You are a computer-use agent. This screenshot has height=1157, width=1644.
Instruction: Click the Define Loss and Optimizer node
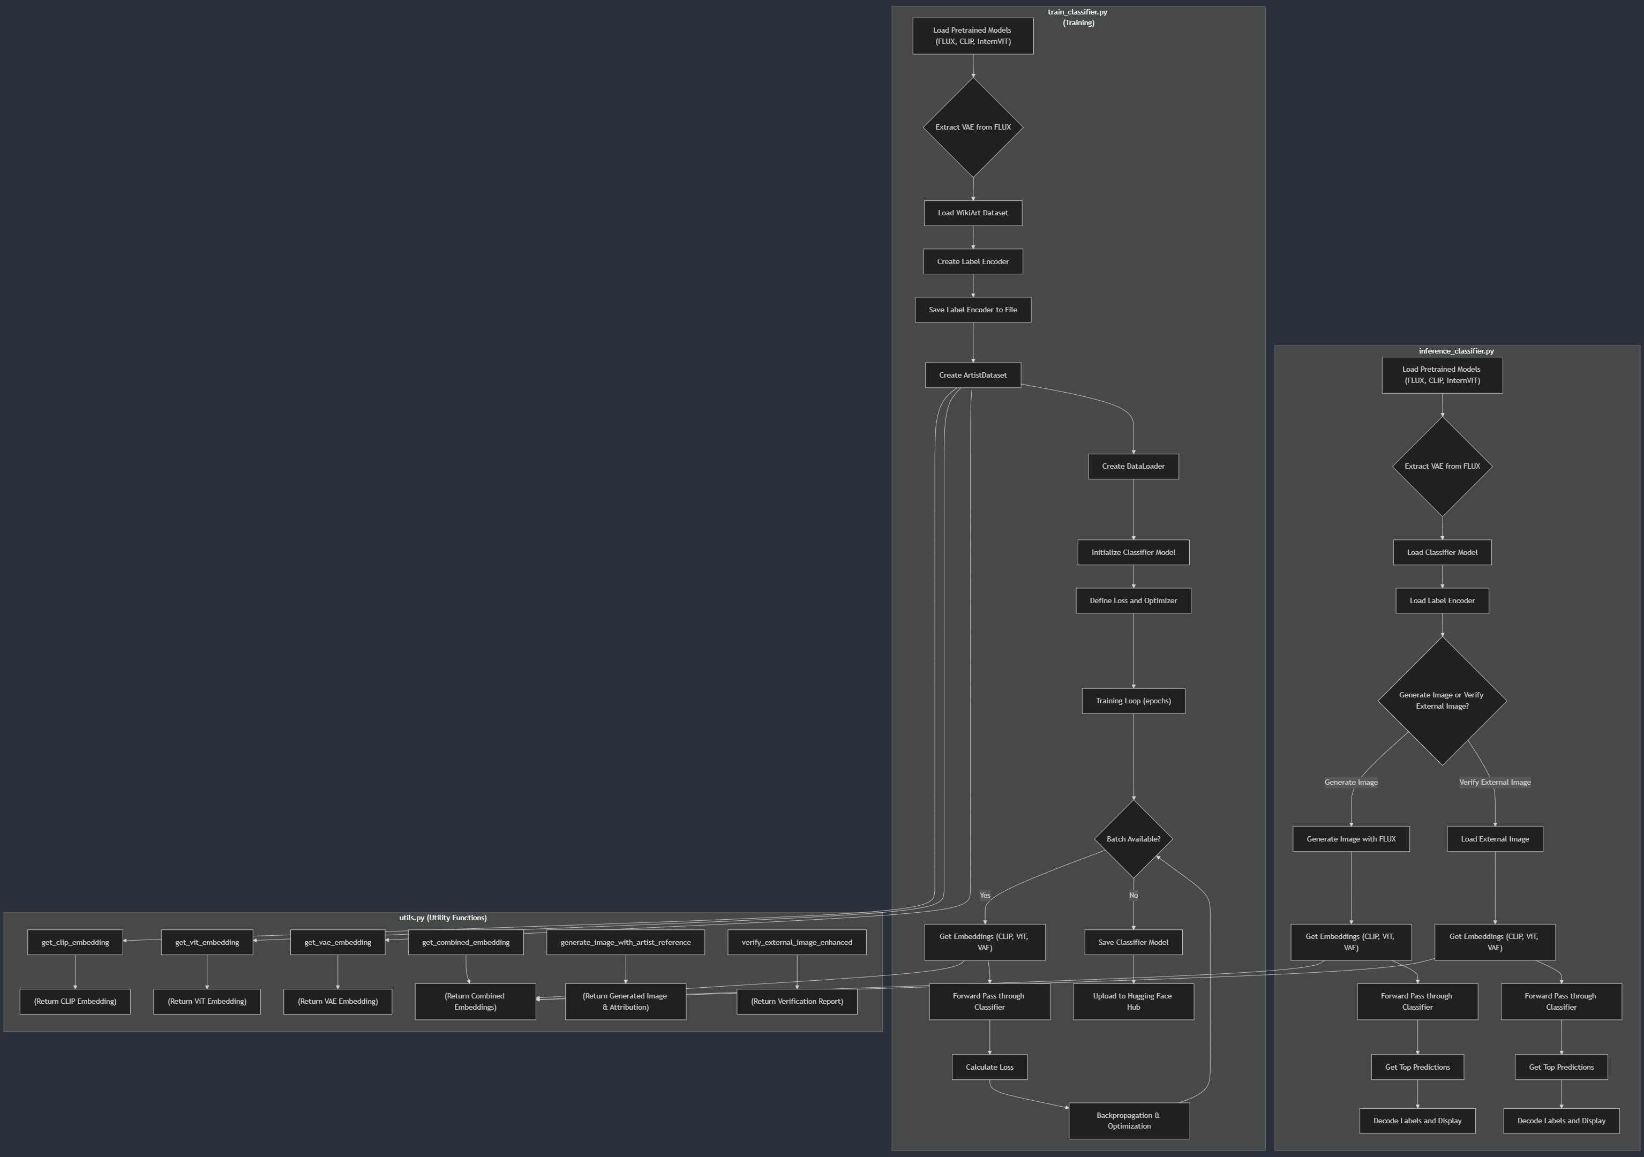tap(1133, 600)
